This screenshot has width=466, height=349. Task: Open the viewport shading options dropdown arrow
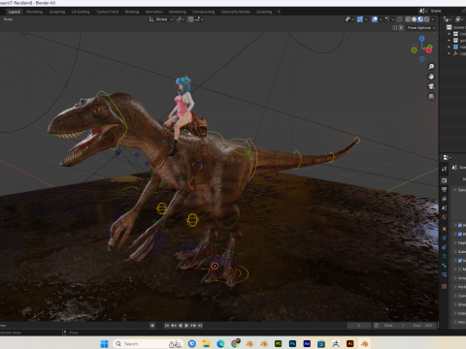pos(433,19)
